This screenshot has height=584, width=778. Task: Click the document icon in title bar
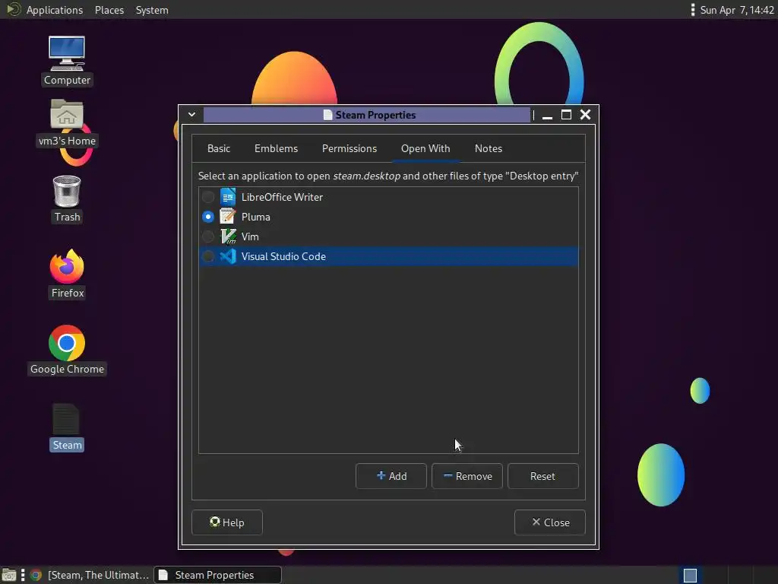coord(327,115)
